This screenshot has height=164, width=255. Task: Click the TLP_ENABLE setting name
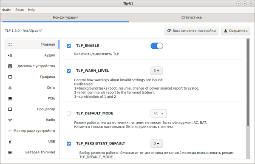pos(88,46)
